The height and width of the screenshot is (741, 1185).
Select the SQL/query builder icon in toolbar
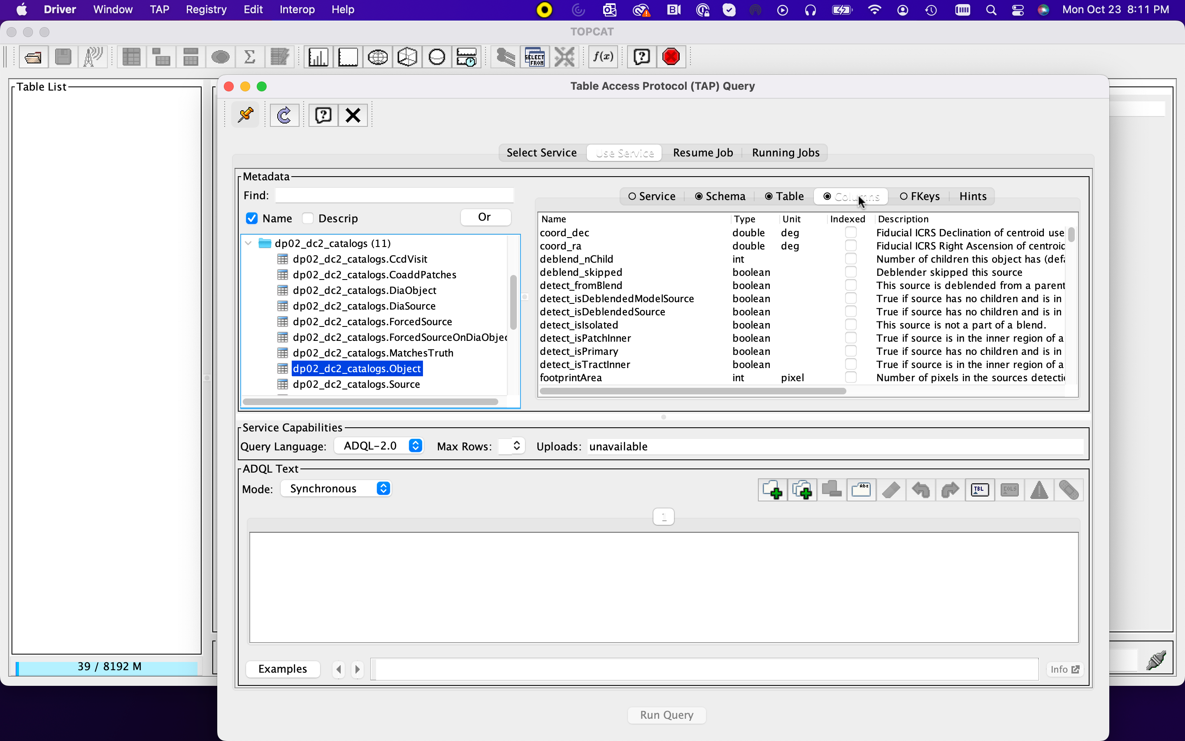tap(534, 57)
